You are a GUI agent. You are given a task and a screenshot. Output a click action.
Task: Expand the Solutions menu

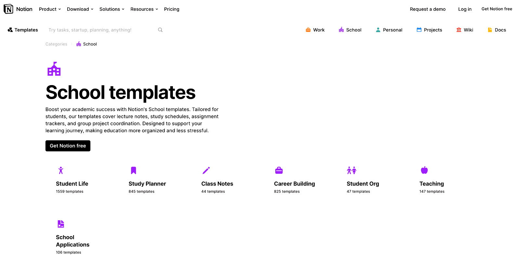pos(112,9)
